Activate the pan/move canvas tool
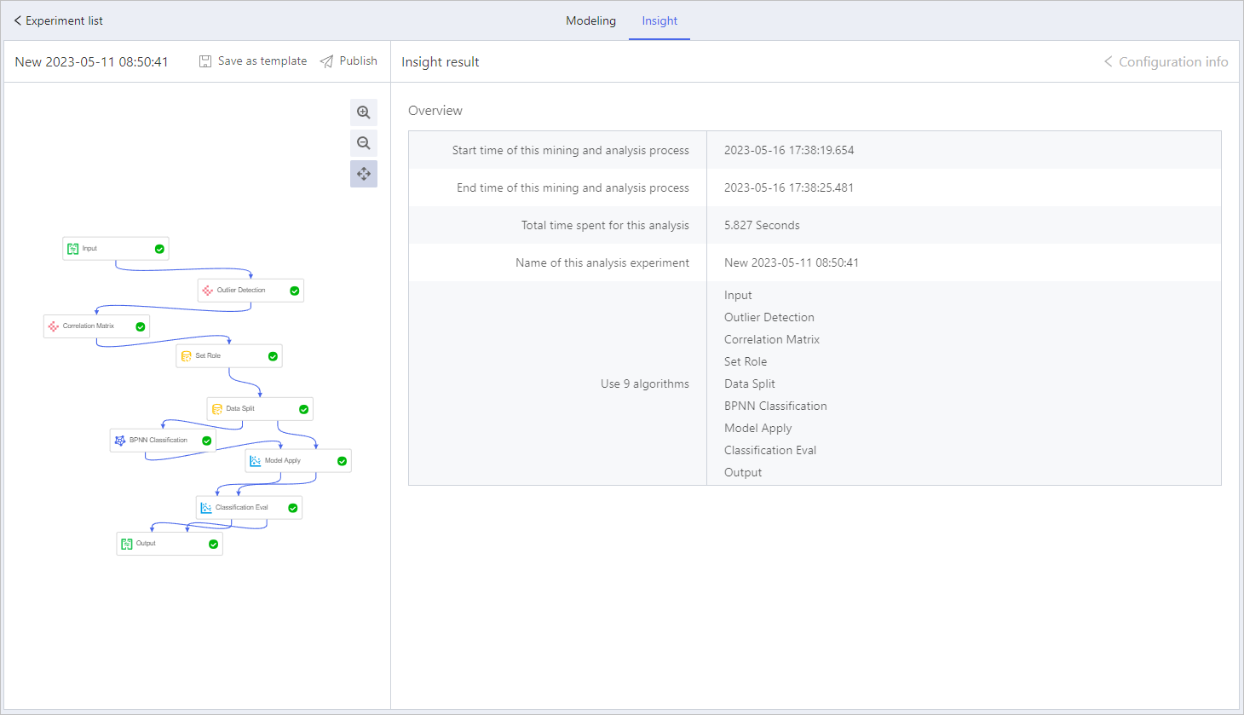 pyautogui.click(x=364, y=174)
